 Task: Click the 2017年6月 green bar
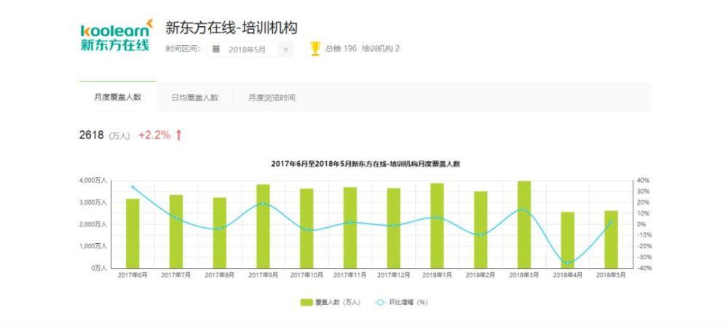132,234
